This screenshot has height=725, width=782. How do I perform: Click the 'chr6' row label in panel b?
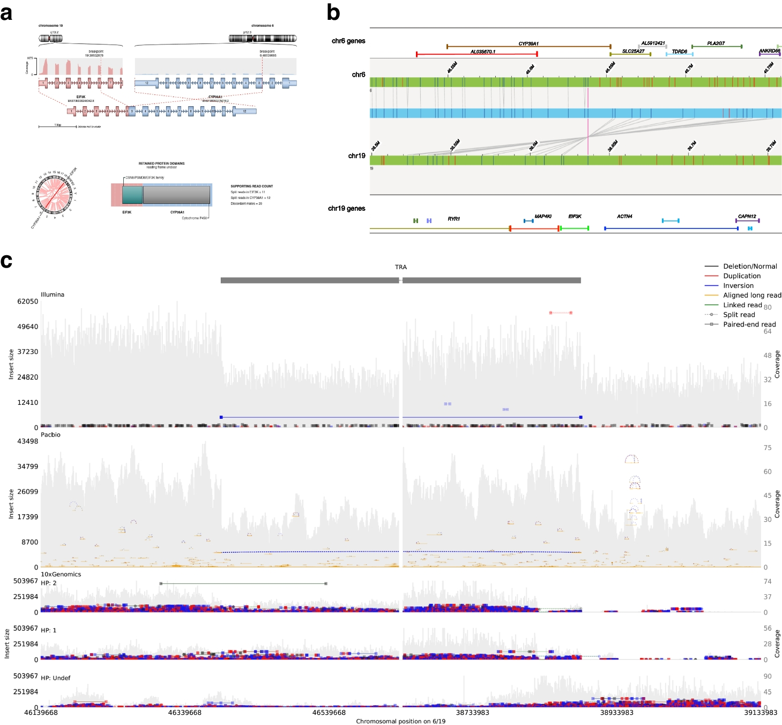[359, 75]
